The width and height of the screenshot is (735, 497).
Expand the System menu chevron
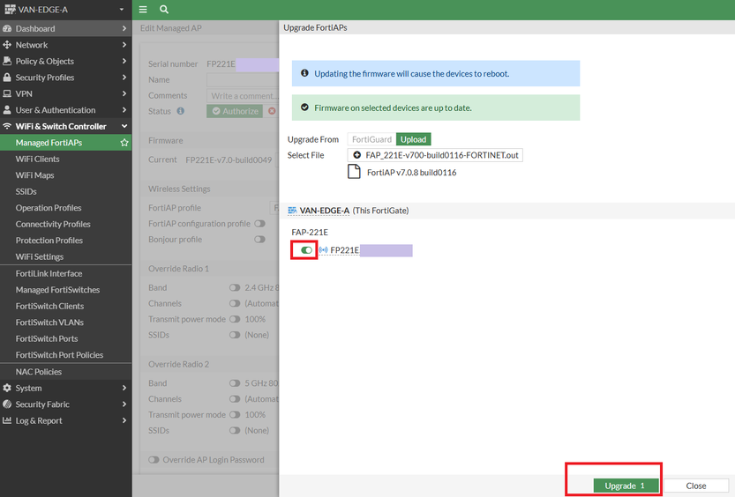tap(124, 388)
